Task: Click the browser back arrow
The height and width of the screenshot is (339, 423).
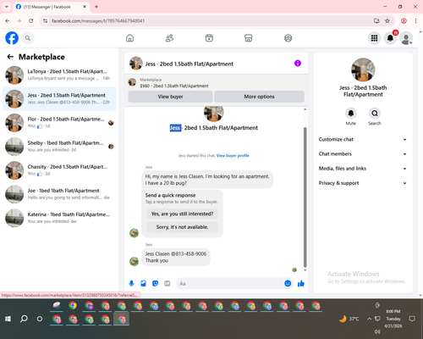Action: (8, 21)
